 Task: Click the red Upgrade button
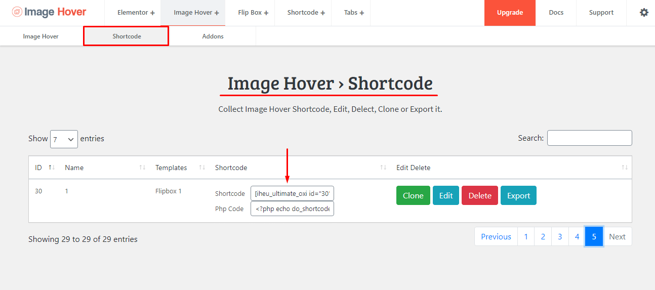pos(510,13)
